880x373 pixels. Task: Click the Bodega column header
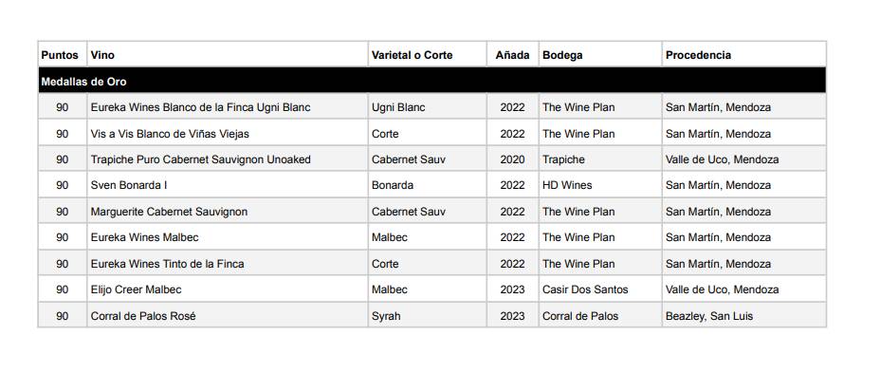click(562, 55)
